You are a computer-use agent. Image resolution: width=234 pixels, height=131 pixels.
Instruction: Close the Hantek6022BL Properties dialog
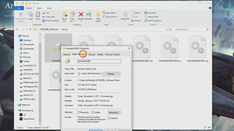pos(129,48)
